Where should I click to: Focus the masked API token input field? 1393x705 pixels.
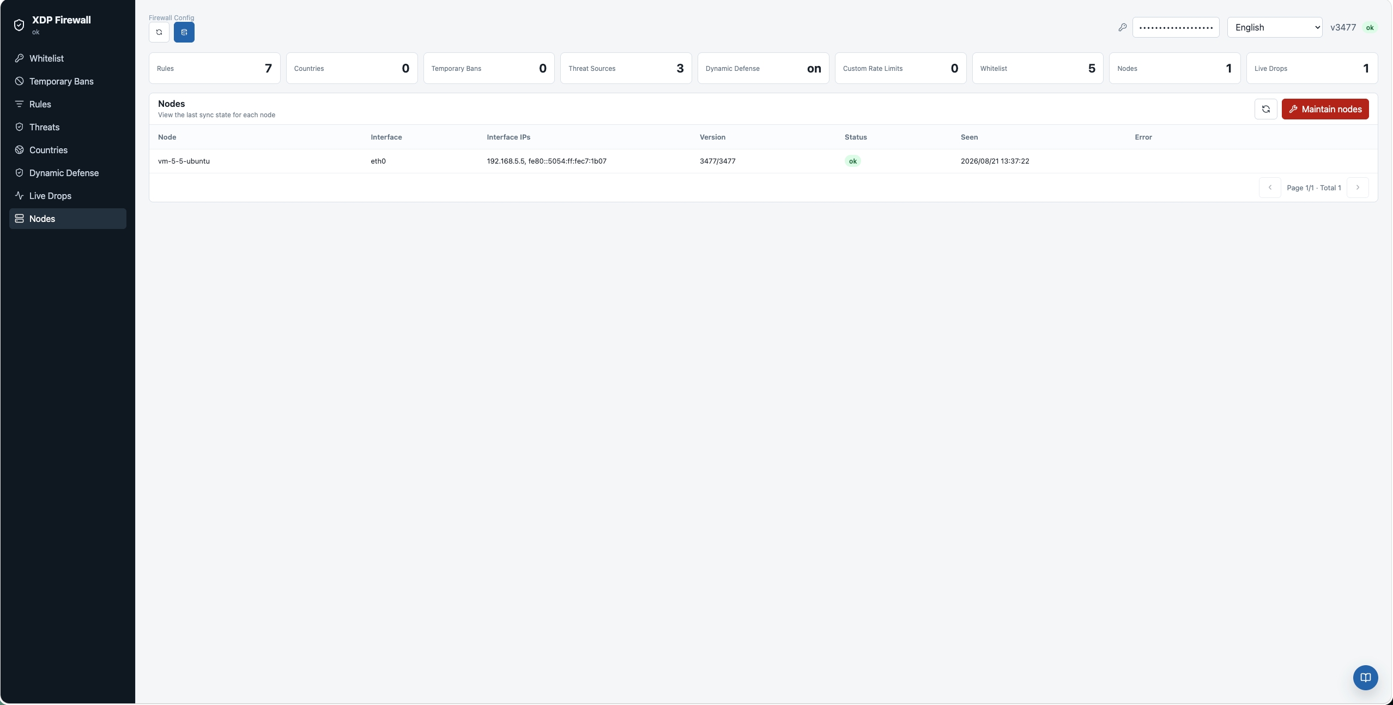(x=1176, y=27)
